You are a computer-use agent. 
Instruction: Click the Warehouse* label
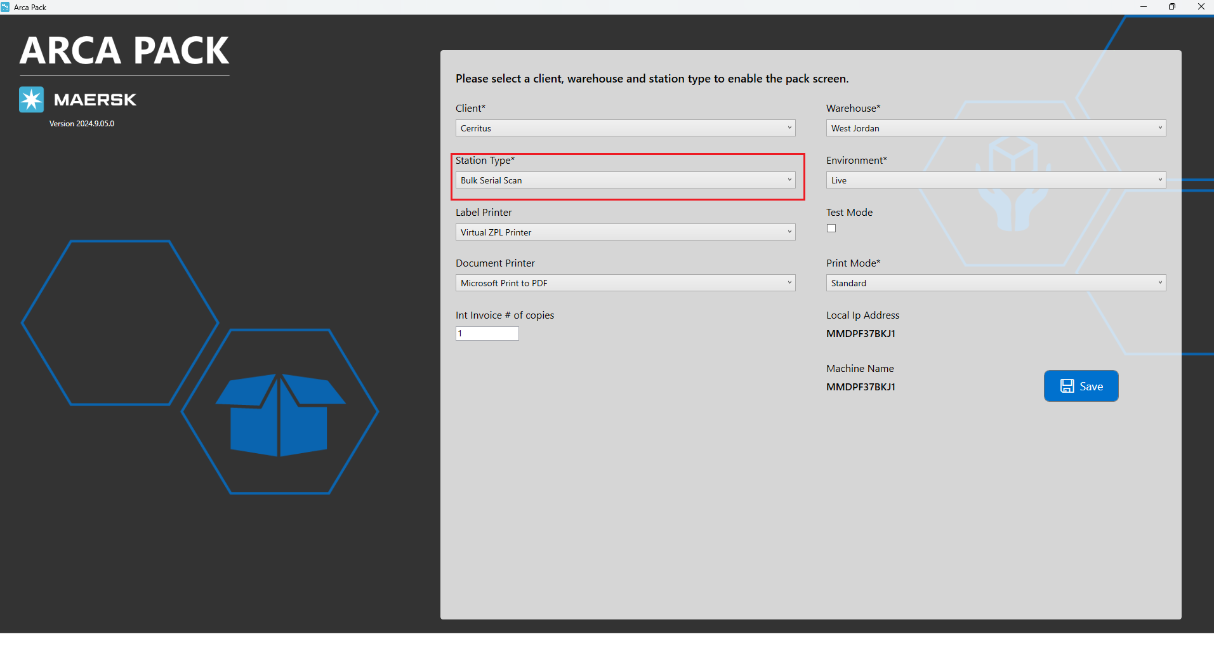coord(853,109)
